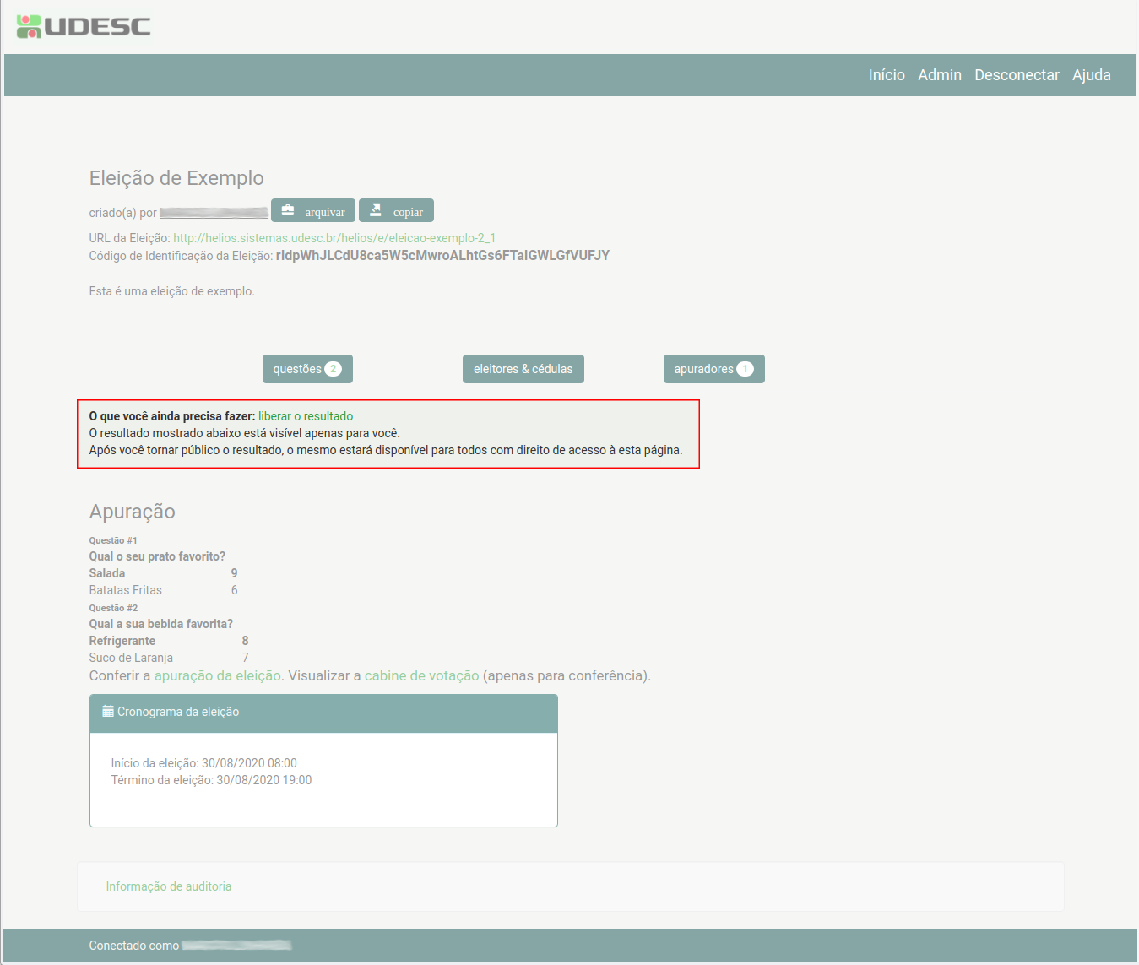This screenshot has height=965, width=1139.
Task: Open the Início menu item
Action: [x=887, y=75]
